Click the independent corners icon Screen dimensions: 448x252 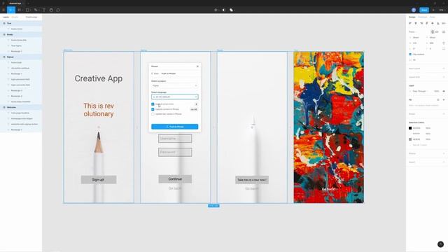click(x=444, y=49)
